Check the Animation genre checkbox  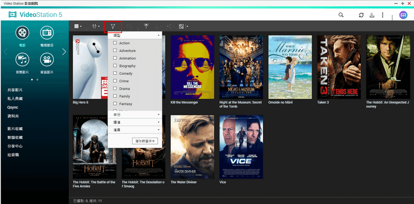pos(115,58)
